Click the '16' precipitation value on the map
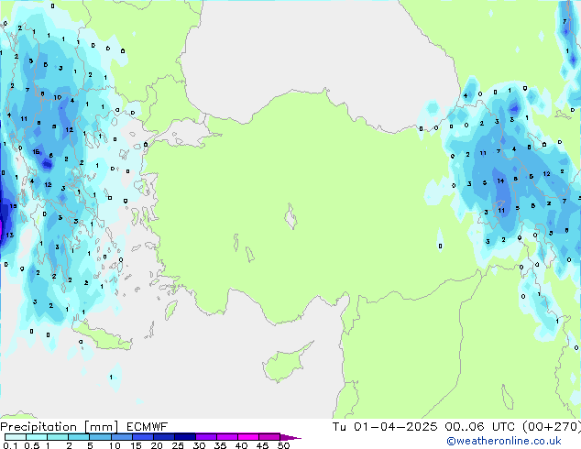The width and height of the screenshot is (581, 449). click(36, 151)
